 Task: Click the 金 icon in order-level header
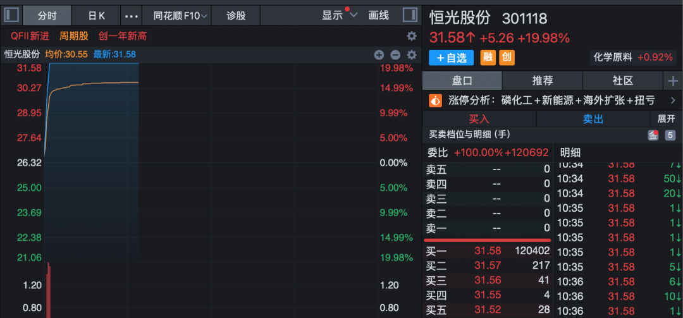[653, 135]
